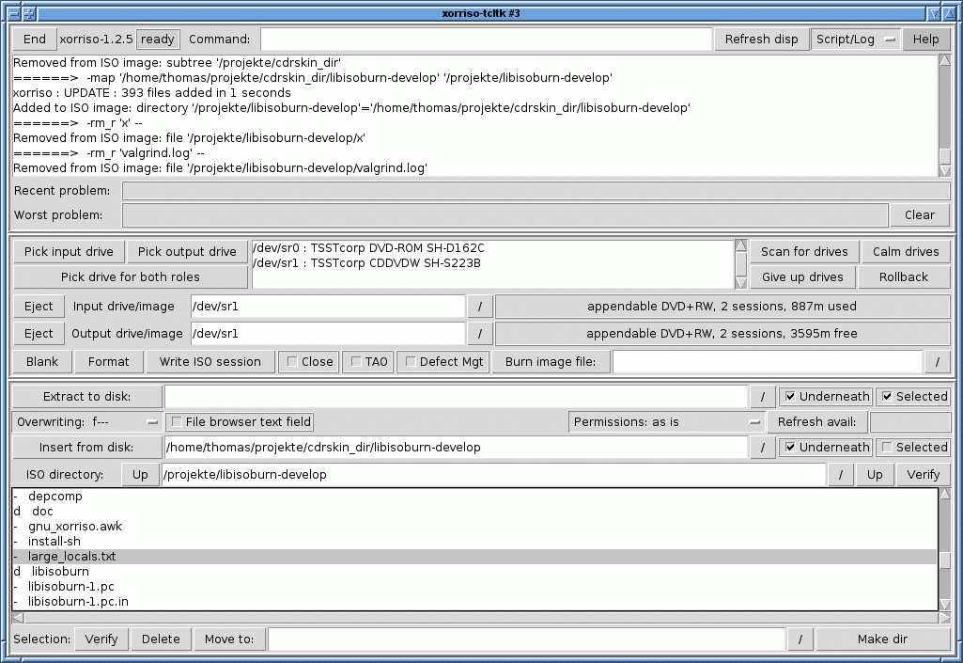Focus the Extract to disk path field

point(456,397)
